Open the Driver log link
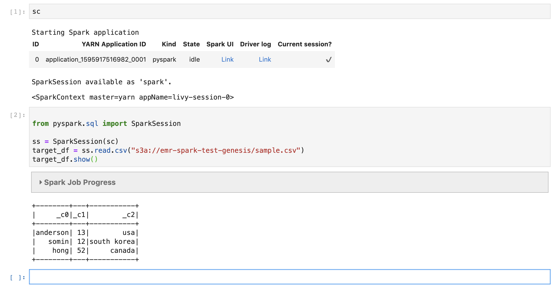Screen dimensions: 558x296 [265, 60]
